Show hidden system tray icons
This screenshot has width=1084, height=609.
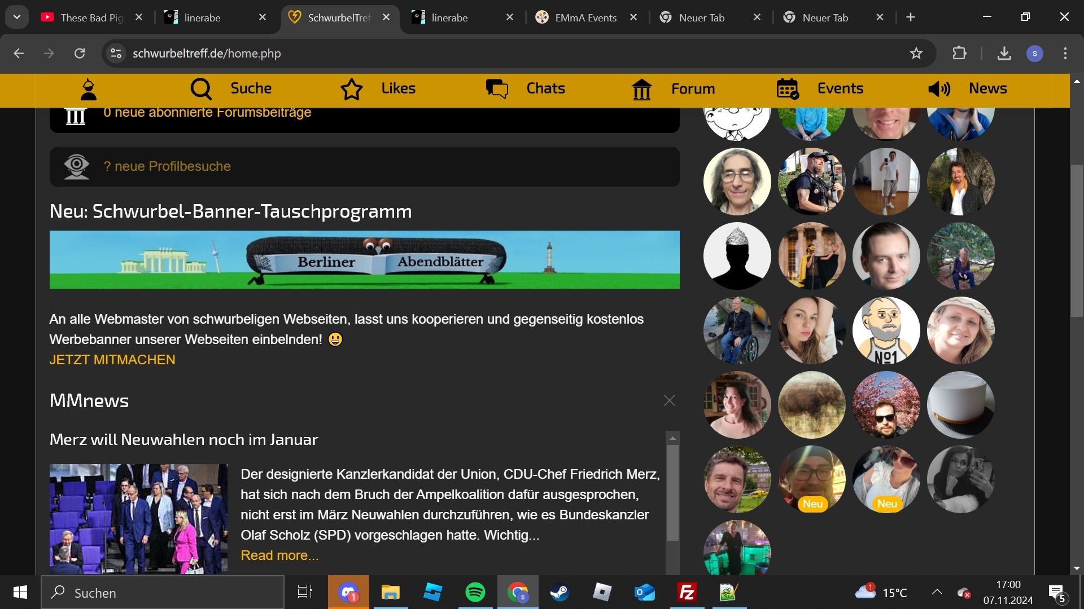[937, 592]
